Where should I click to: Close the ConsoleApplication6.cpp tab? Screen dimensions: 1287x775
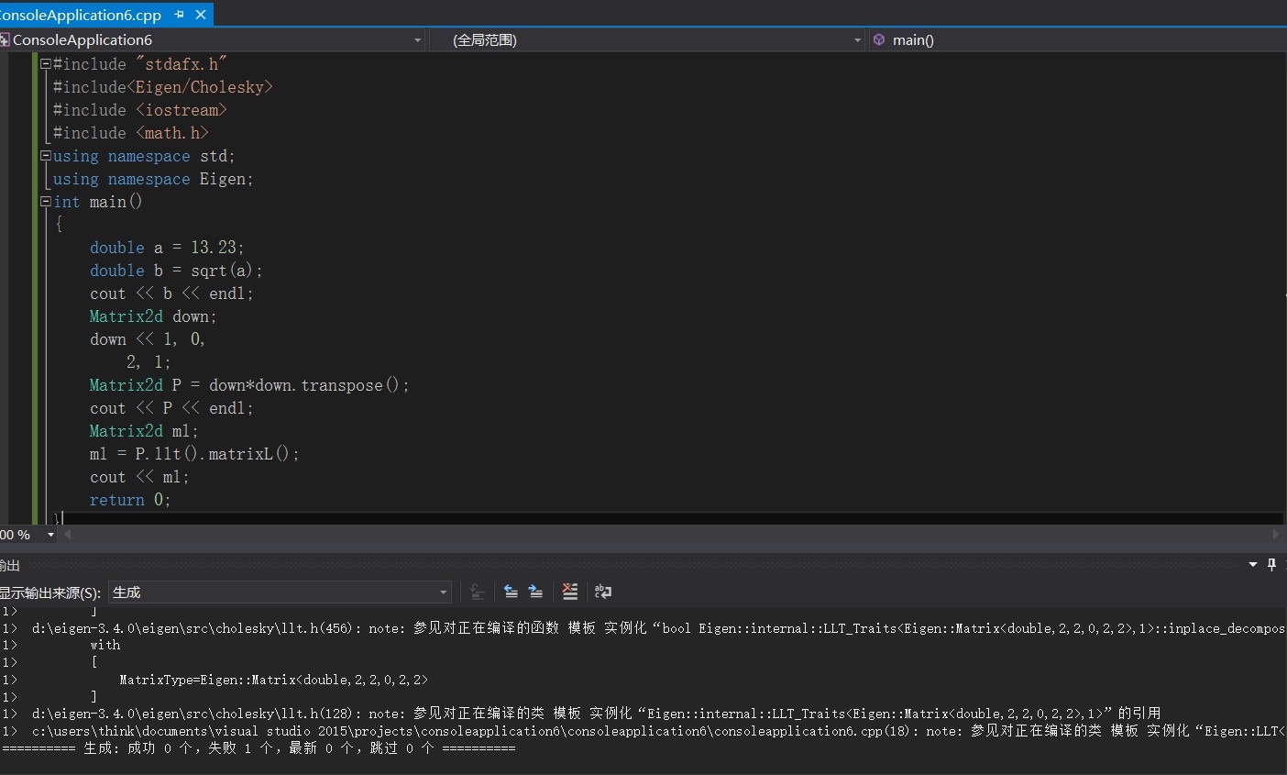201,15
